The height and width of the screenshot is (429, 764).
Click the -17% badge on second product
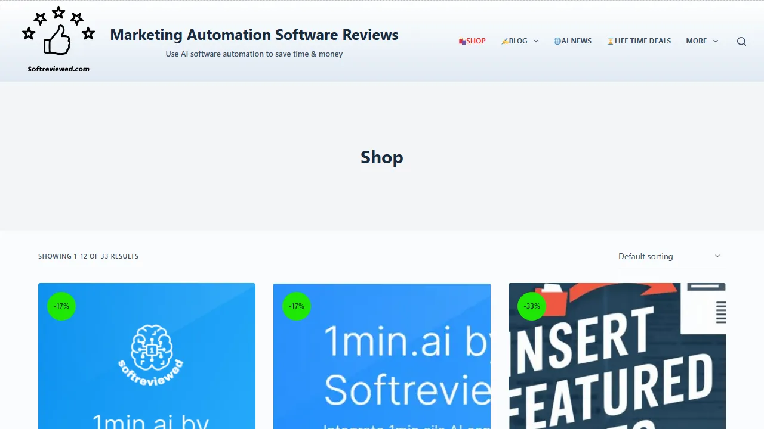(296, 306)
